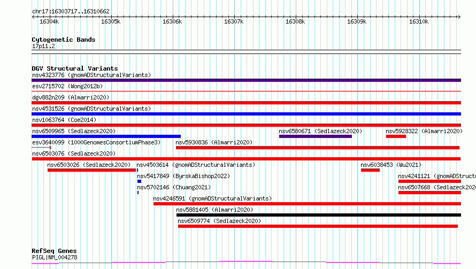476x269 pixels.
Task: Click esv3640099 (1000GenomesConsortiumPhase3) label
Action: [x=96, y=142]
